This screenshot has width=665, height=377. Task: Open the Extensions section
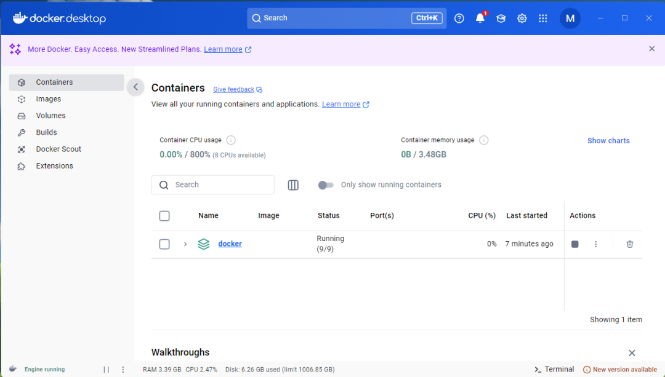66,166
